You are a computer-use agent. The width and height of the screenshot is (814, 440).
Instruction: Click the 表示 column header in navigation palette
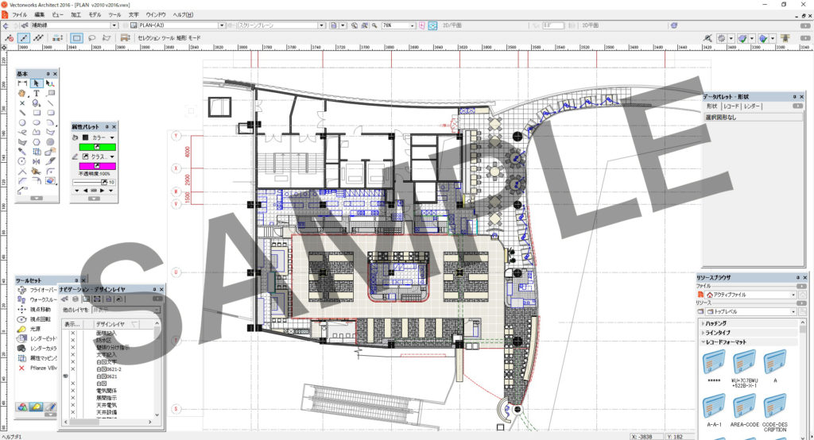tap(71, 324)
